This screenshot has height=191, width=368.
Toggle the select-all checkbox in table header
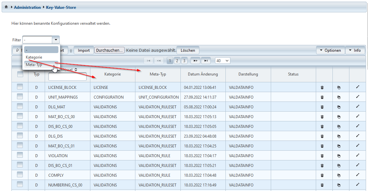coord(20,74)
